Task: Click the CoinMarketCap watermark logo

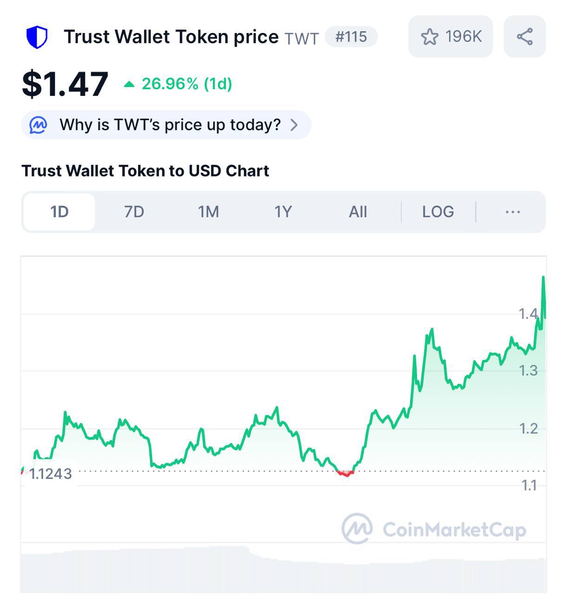Action: click(x=357, y=529)
